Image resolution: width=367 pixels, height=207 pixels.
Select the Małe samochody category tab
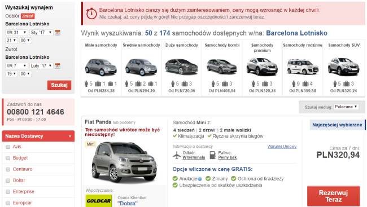[x=101, y=68]
